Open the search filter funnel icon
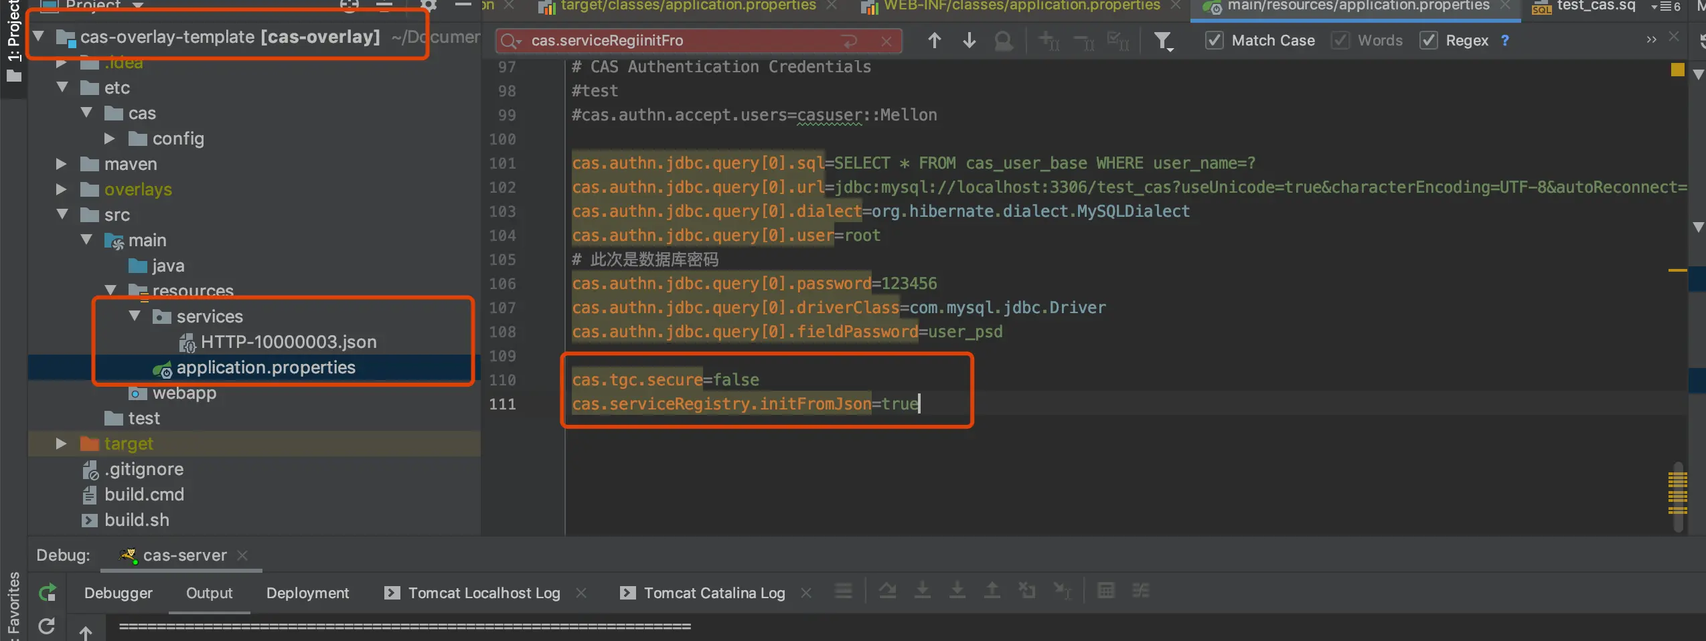 point(1164,41)
